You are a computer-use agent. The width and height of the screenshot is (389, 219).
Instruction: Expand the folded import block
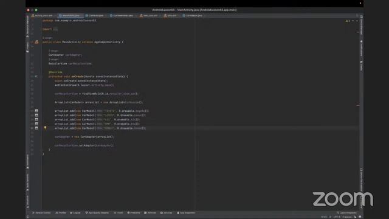[x=55, y=29]
